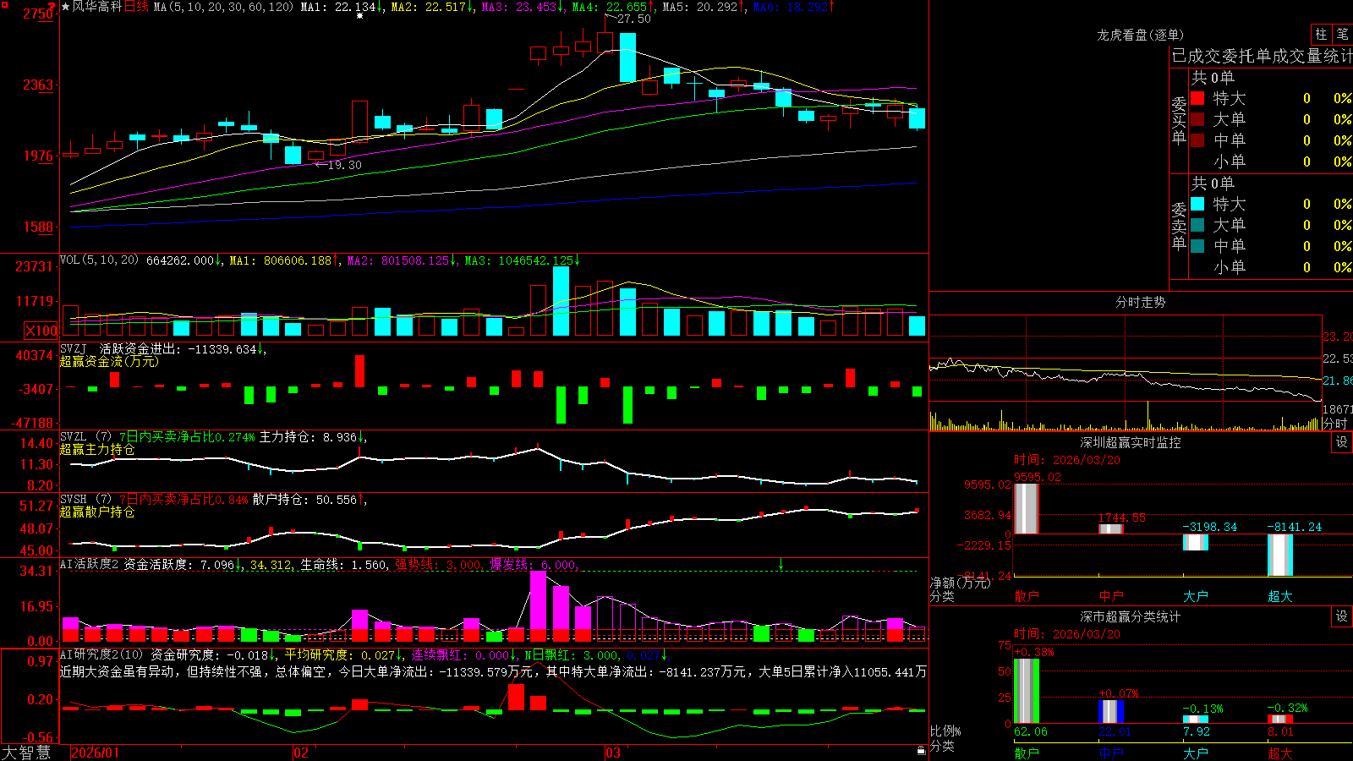This screenshot has height=761, width=1353.
Task: Click the 净额(万元) axis label
Action: [960, 583]
